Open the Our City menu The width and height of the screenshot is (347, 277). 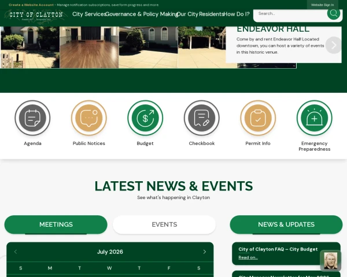[x=187, y=14]
